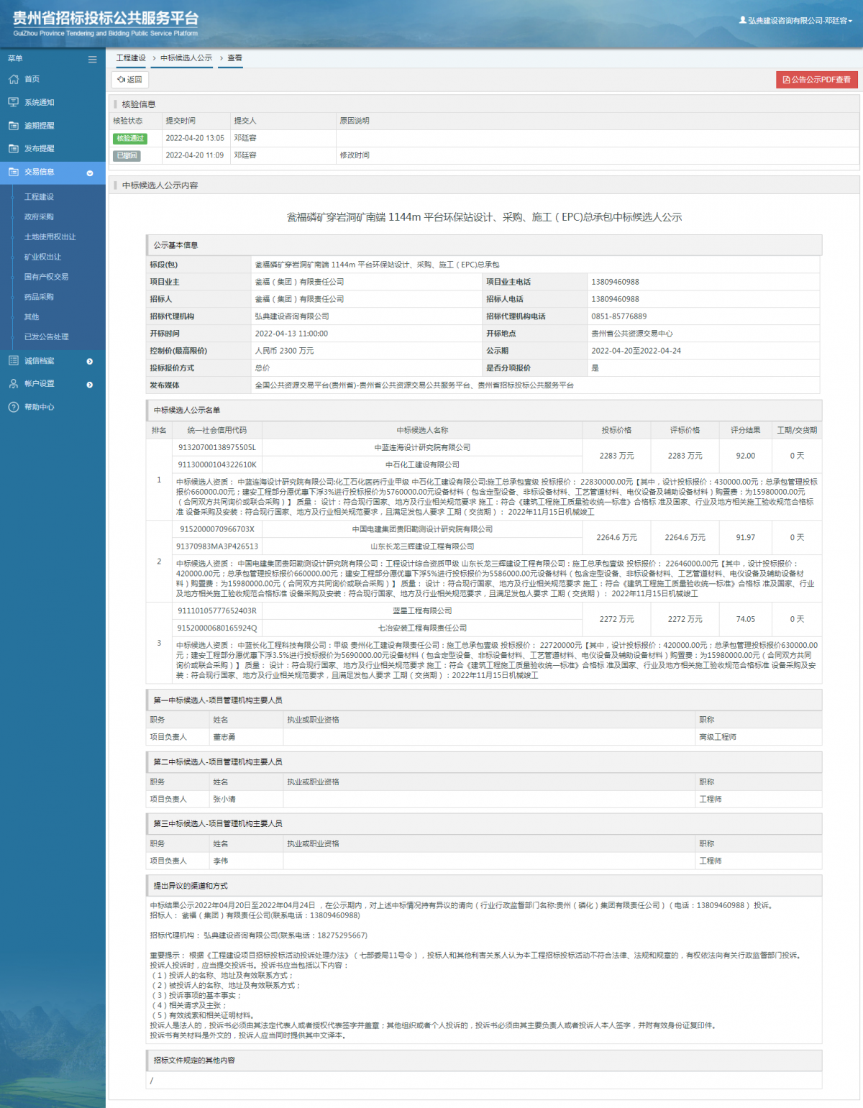Click the 工程建设 breadcrumb link
Screen dimensions: 863x1108
(131, 58)
